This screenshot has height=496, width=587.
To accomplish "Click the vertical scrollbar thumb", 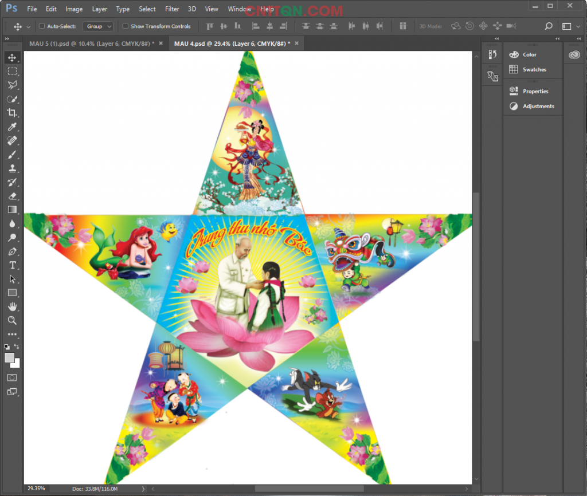I will [x=476, y=267].
